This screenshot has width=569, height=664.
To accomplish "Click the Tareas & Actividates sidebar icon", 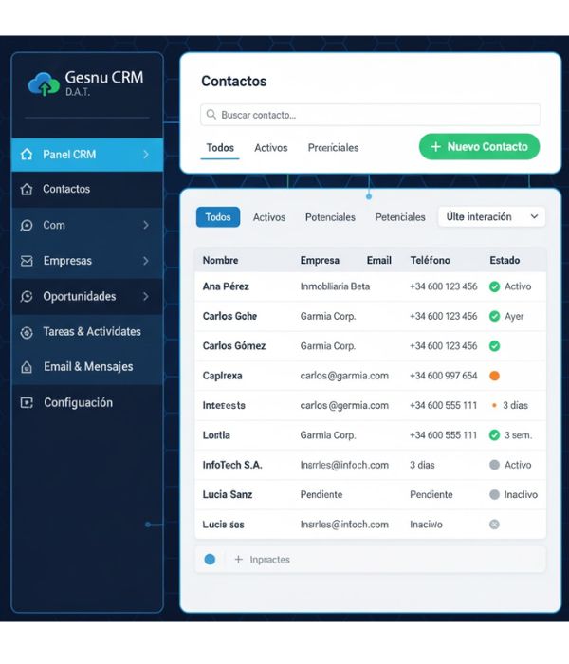I will click(x=26, y=333).
